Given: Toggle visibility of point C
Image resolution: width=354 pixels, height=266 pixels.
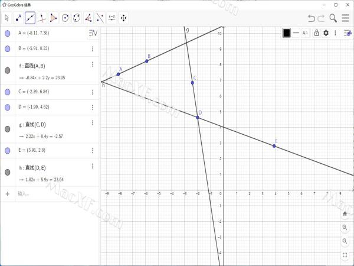Looking at the screenshot, I should coord(8,92).
